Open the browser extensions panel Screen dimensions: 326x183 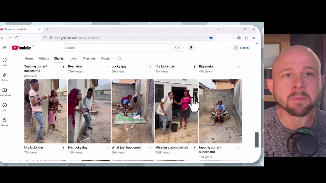coord(246,38)
